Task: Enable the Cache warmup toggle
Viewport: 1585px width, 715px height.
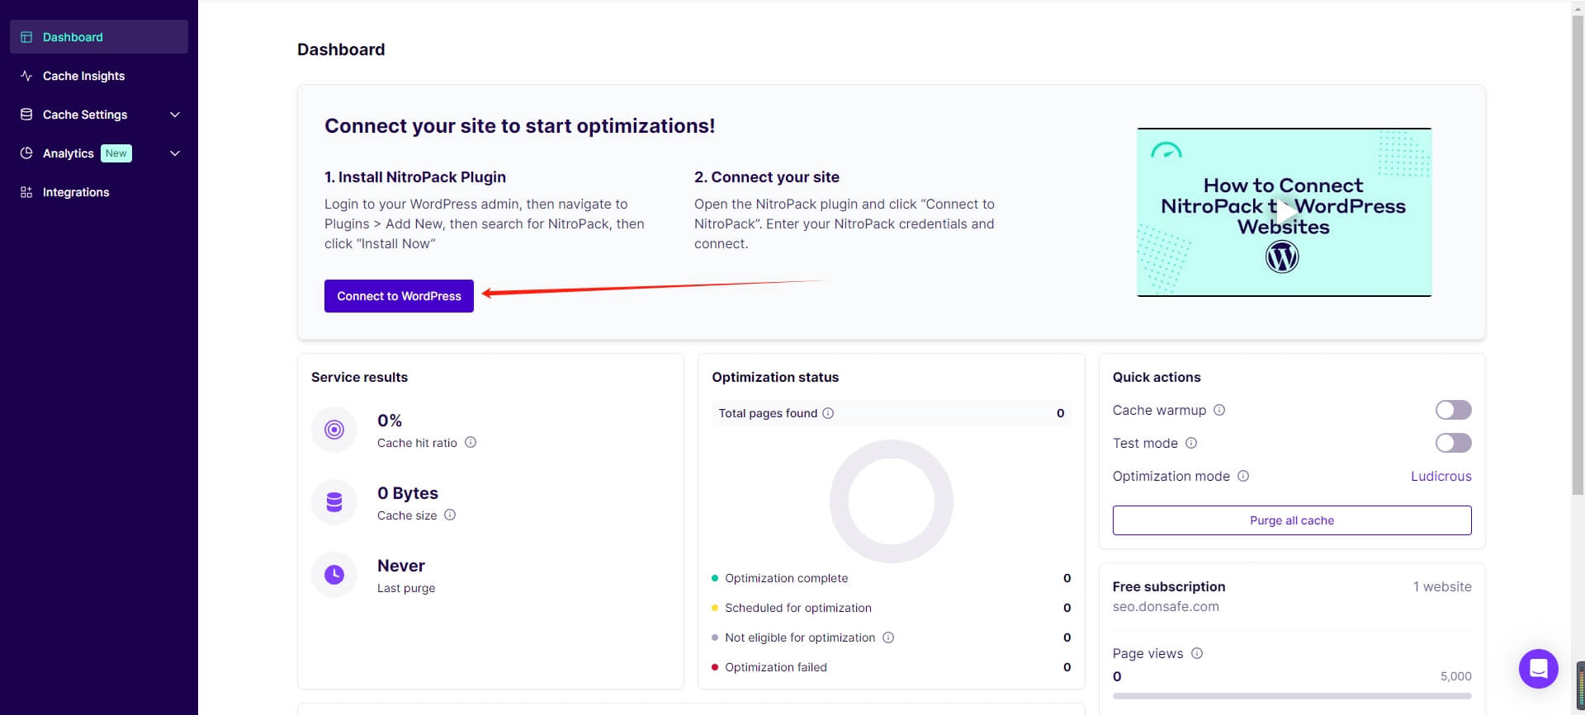Action: [x=1453, y=410]
